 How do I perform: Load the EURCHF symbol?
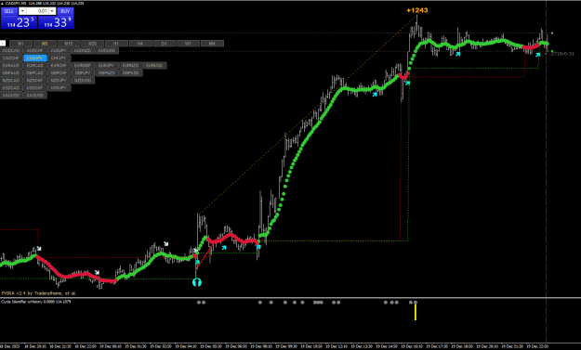tap(59, 66)
